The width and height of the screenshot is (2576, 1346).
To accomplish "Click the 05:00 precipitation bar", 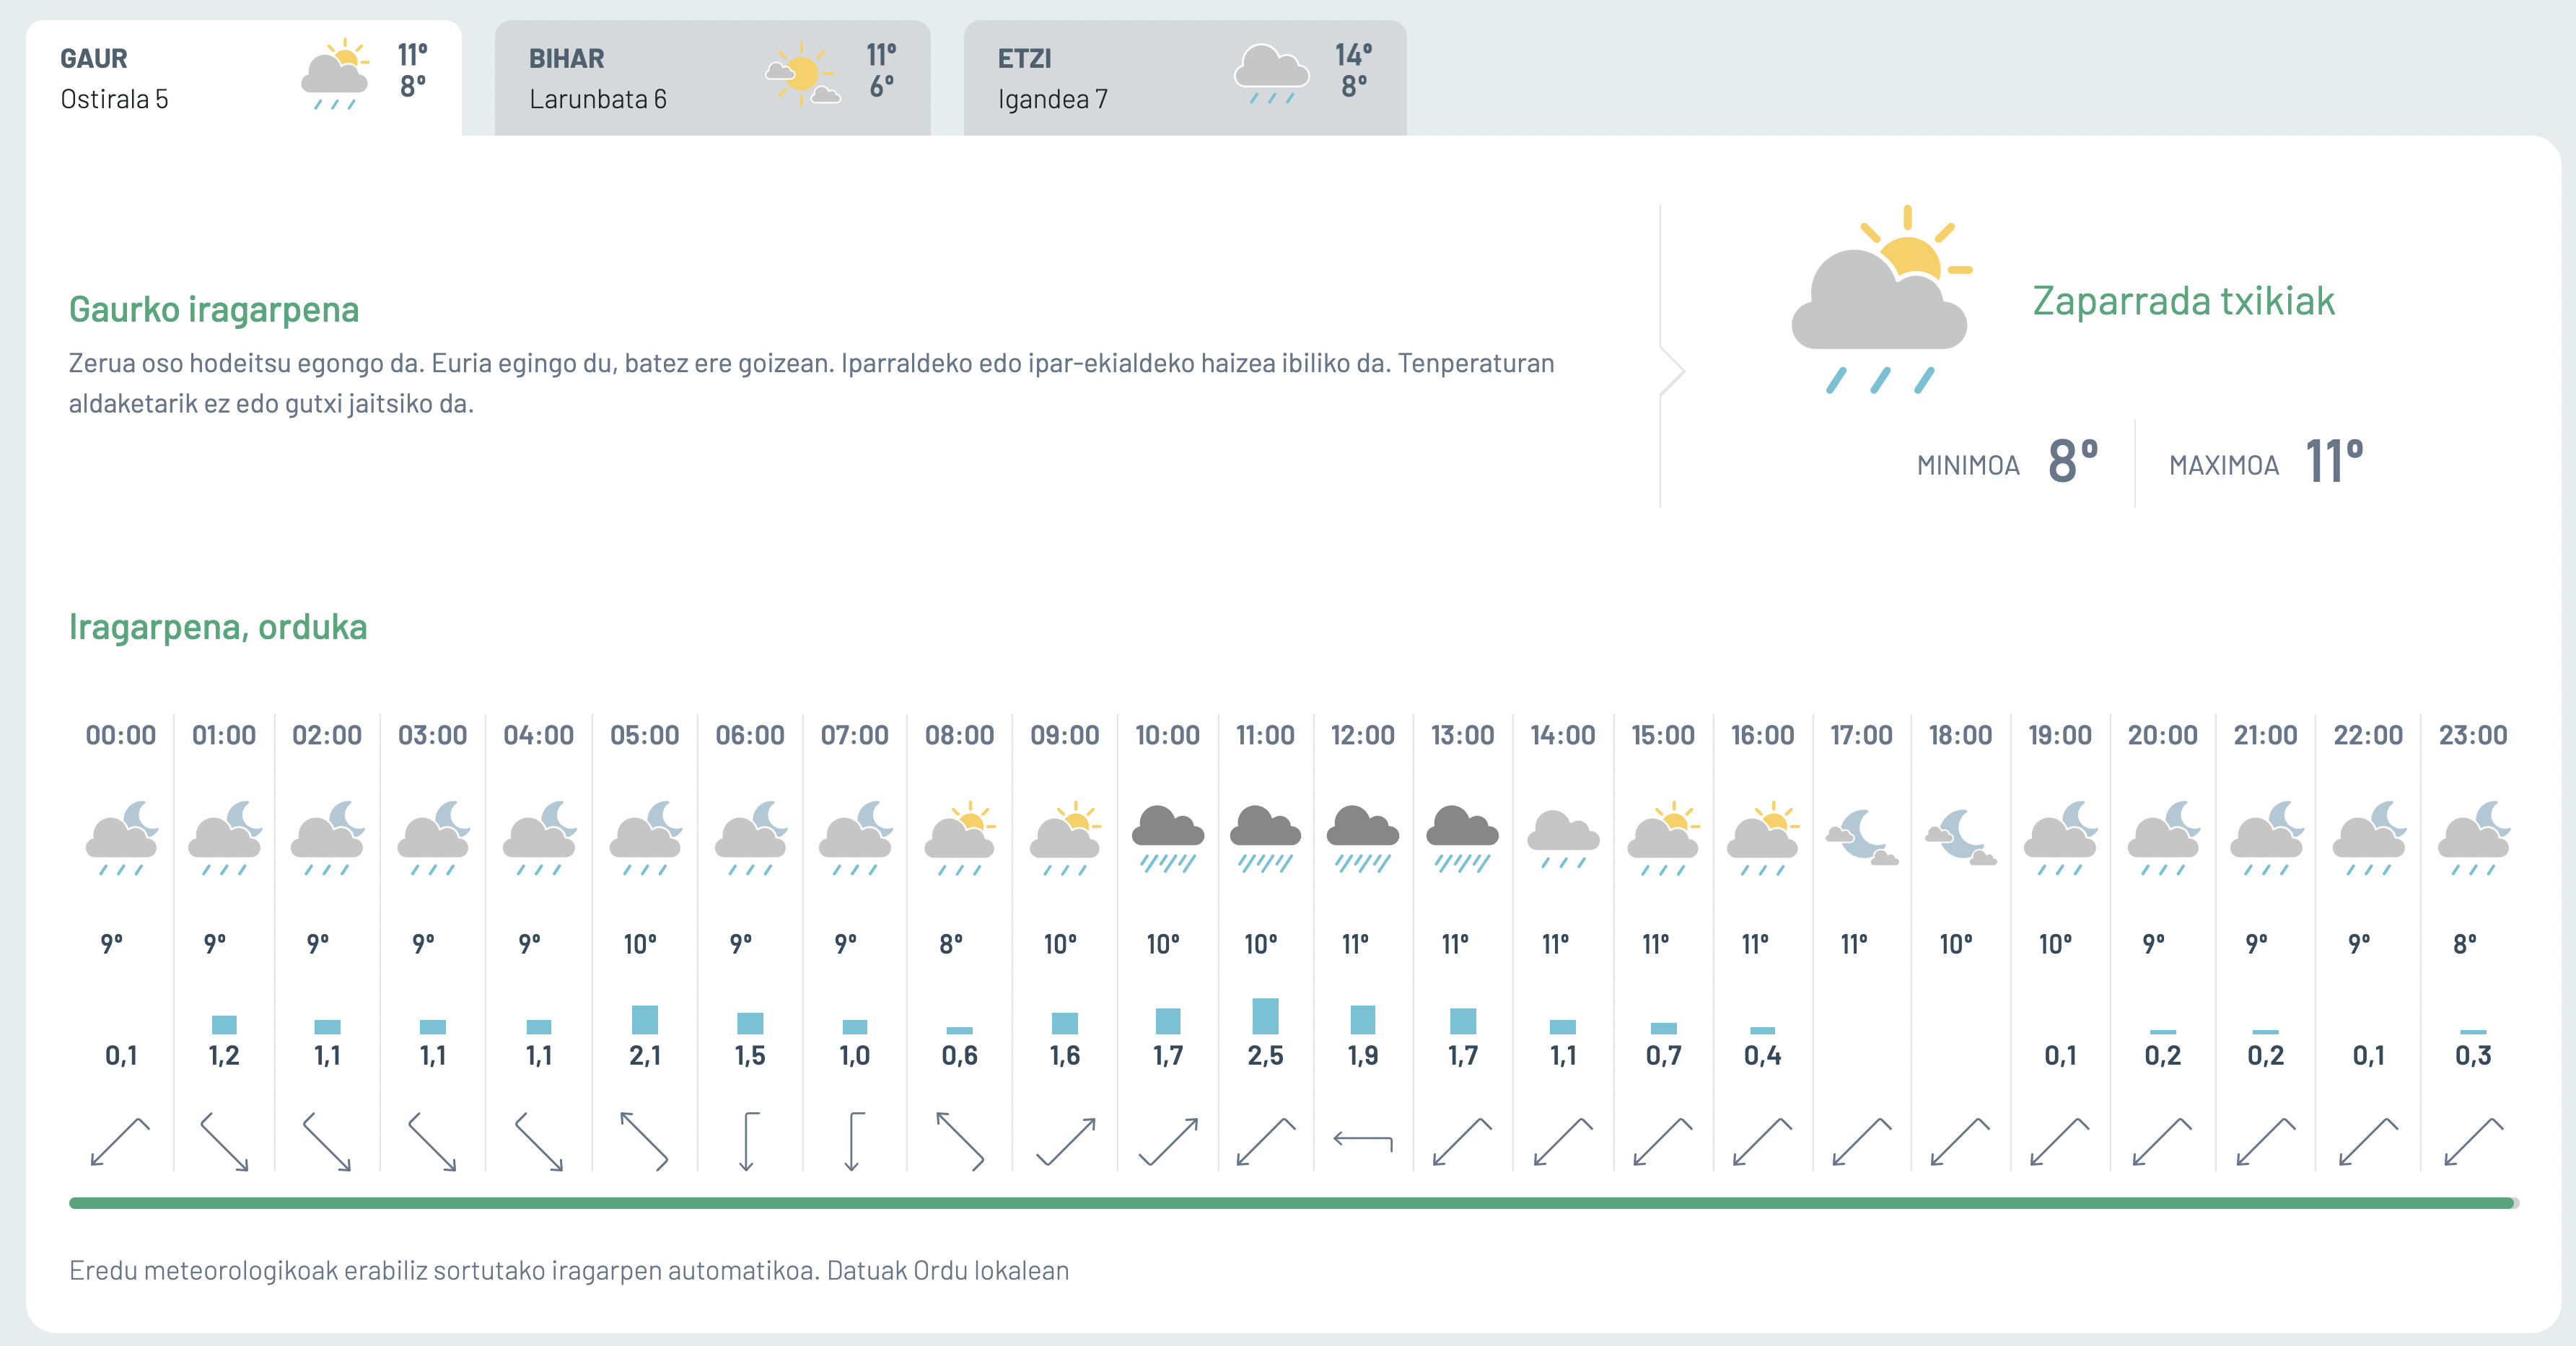I will point(645,1019).
